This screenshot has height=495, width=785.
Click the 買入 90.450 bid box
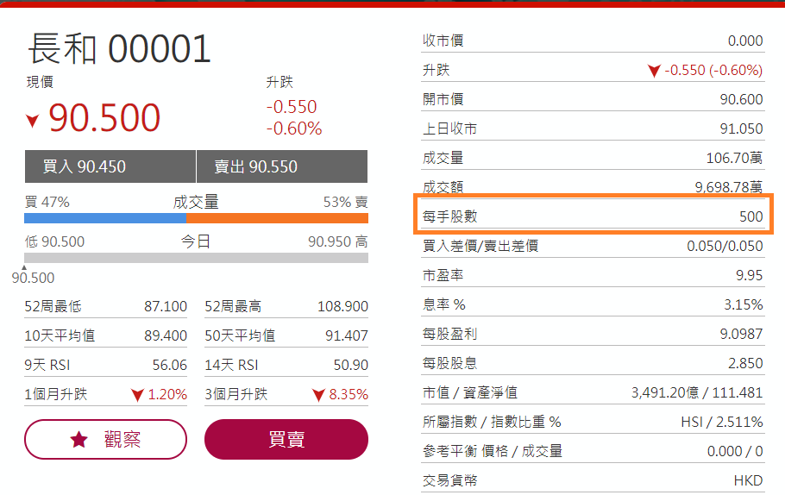coord(110,166)
